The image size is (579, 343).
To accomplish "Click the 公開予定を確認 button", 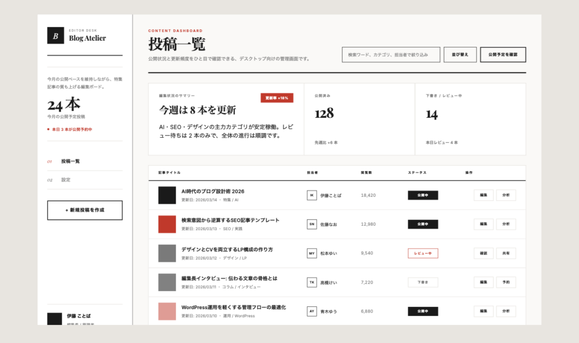I will coord(503,55).
